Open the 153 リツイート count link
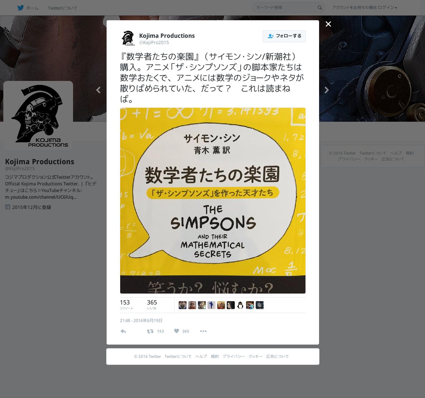 pos(127,305)
